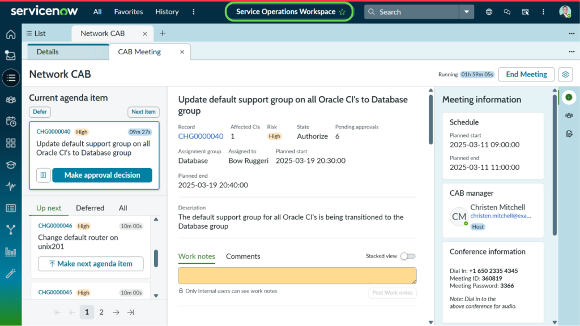
Task: Click the Work notes text area
Action: tap(297, 276)
